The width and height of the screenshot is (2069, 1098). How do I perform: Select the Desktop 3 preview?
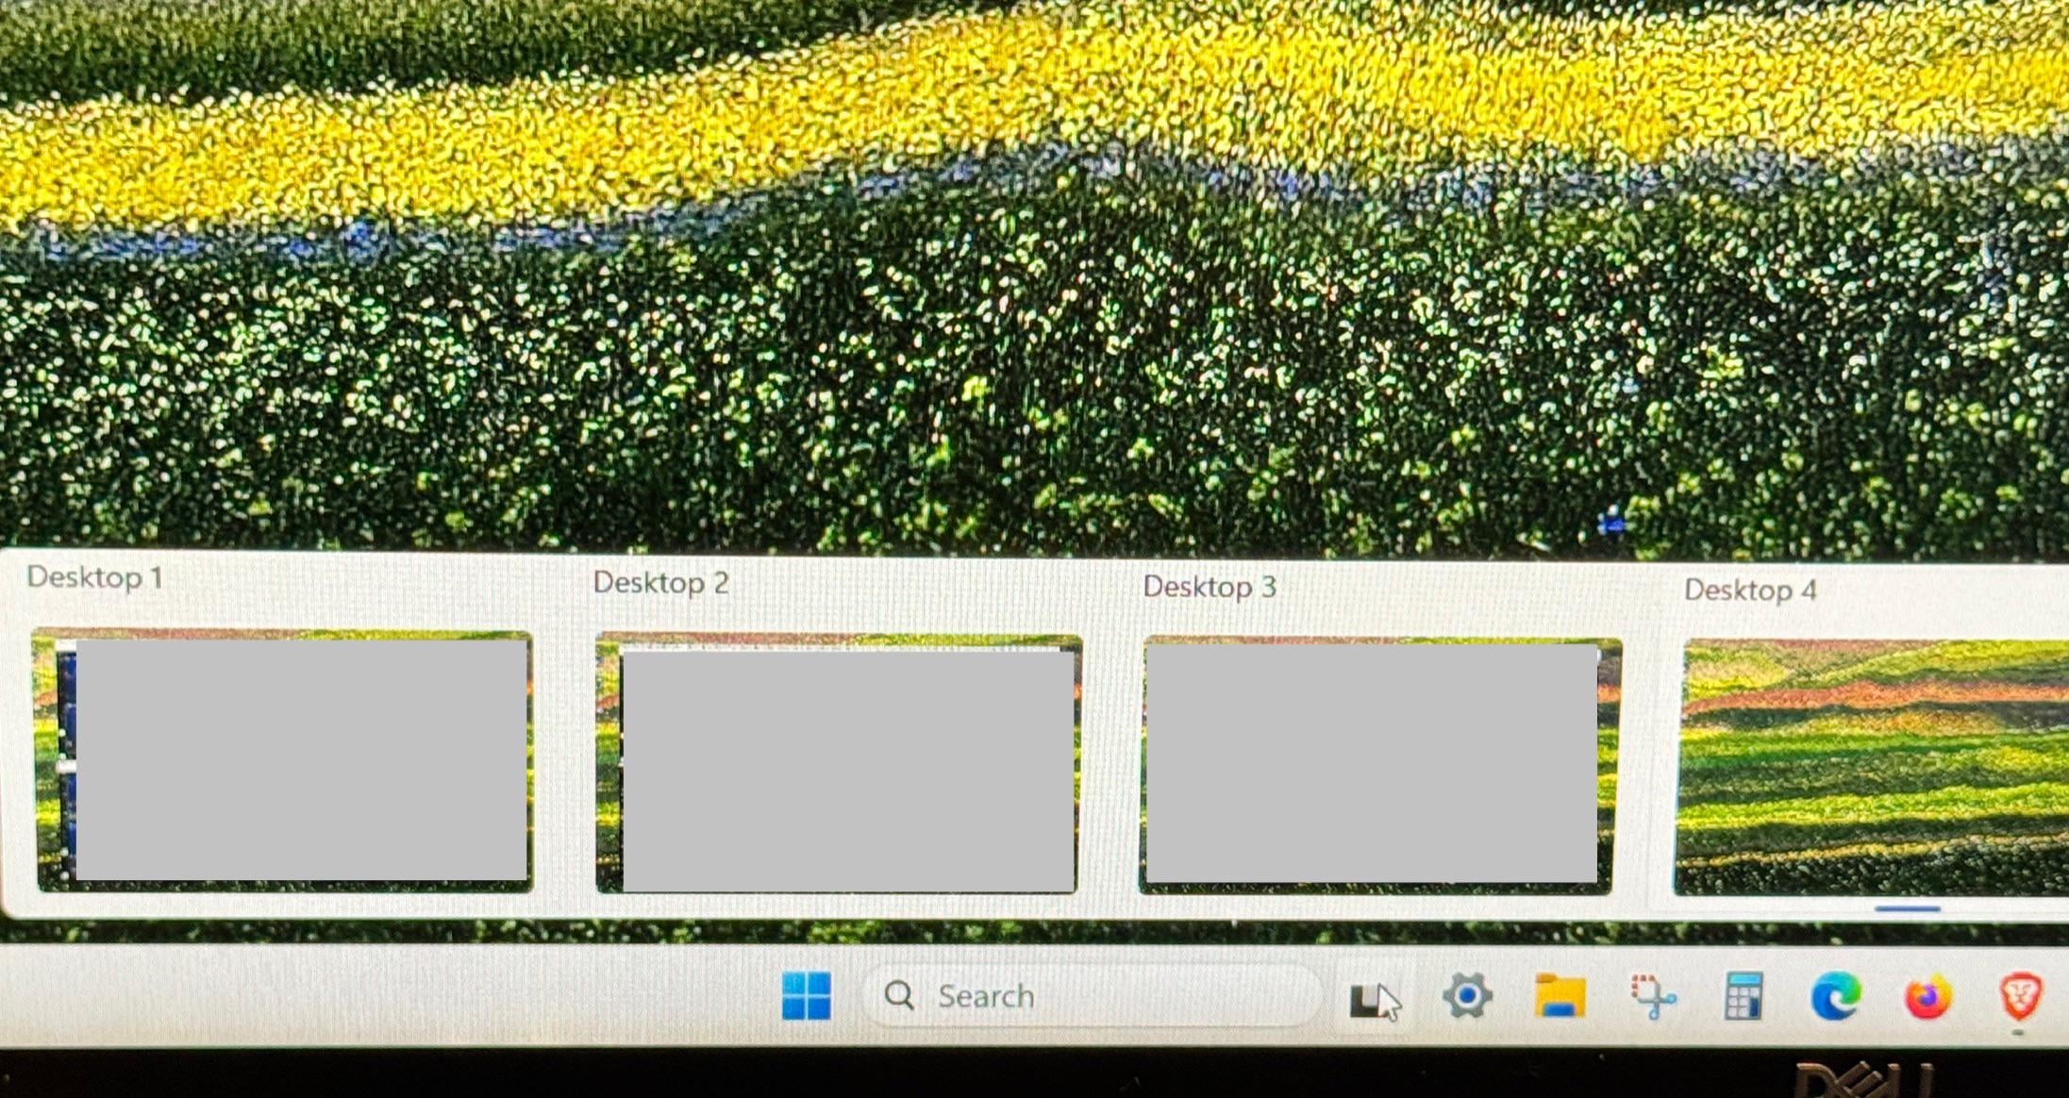(1379, 766)
